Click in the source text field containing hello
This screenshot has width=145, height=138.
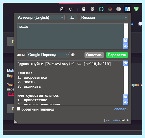[x=70, y=36]
